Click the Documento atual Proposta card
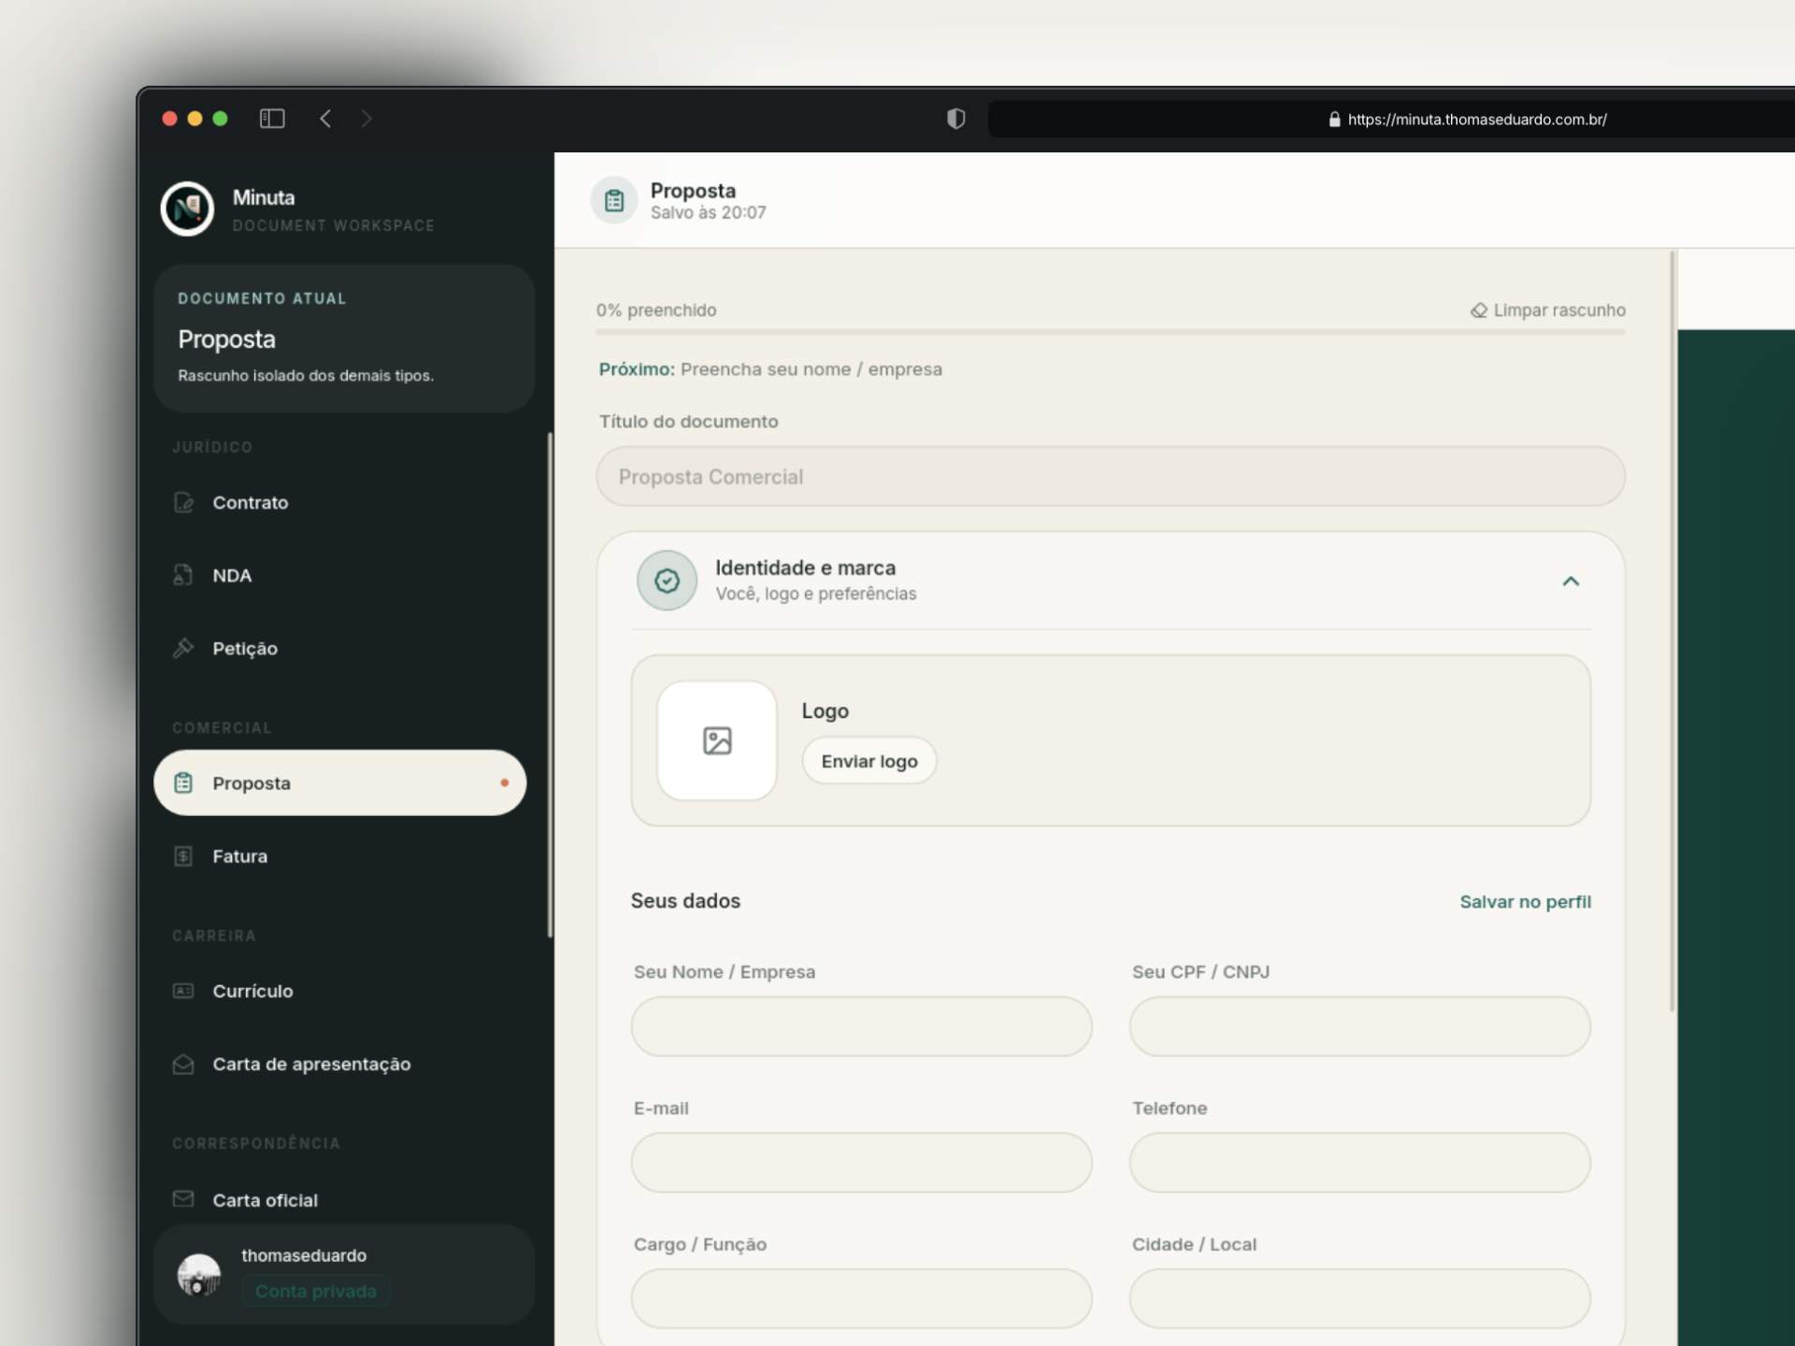The width and height of the screenshot is (1795, 1346). click(344, 338)
